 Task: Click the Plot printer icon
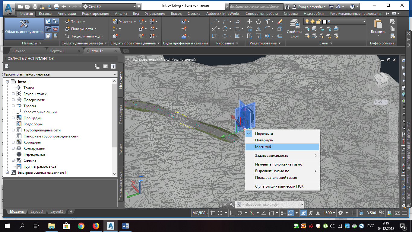pos(56,6)
